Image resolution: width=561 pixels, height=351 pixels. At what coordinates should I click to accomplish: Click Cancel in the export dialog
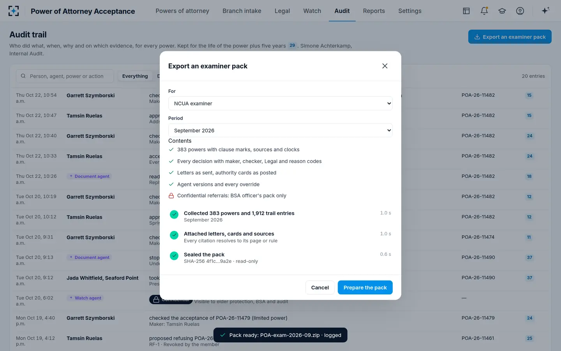coord(320,287)
